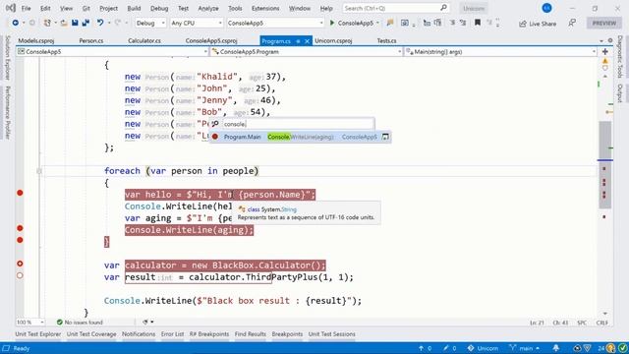Click Visual Studio logo icon
Screen dimensions: 629x354
[x=11, y=8]
